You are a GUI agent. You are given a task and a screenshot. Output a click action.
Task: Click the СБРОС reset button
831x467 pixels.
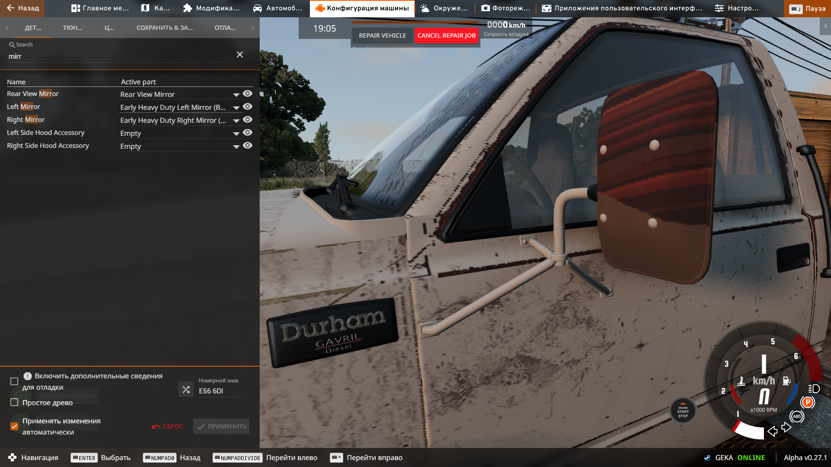click(167, 426)
